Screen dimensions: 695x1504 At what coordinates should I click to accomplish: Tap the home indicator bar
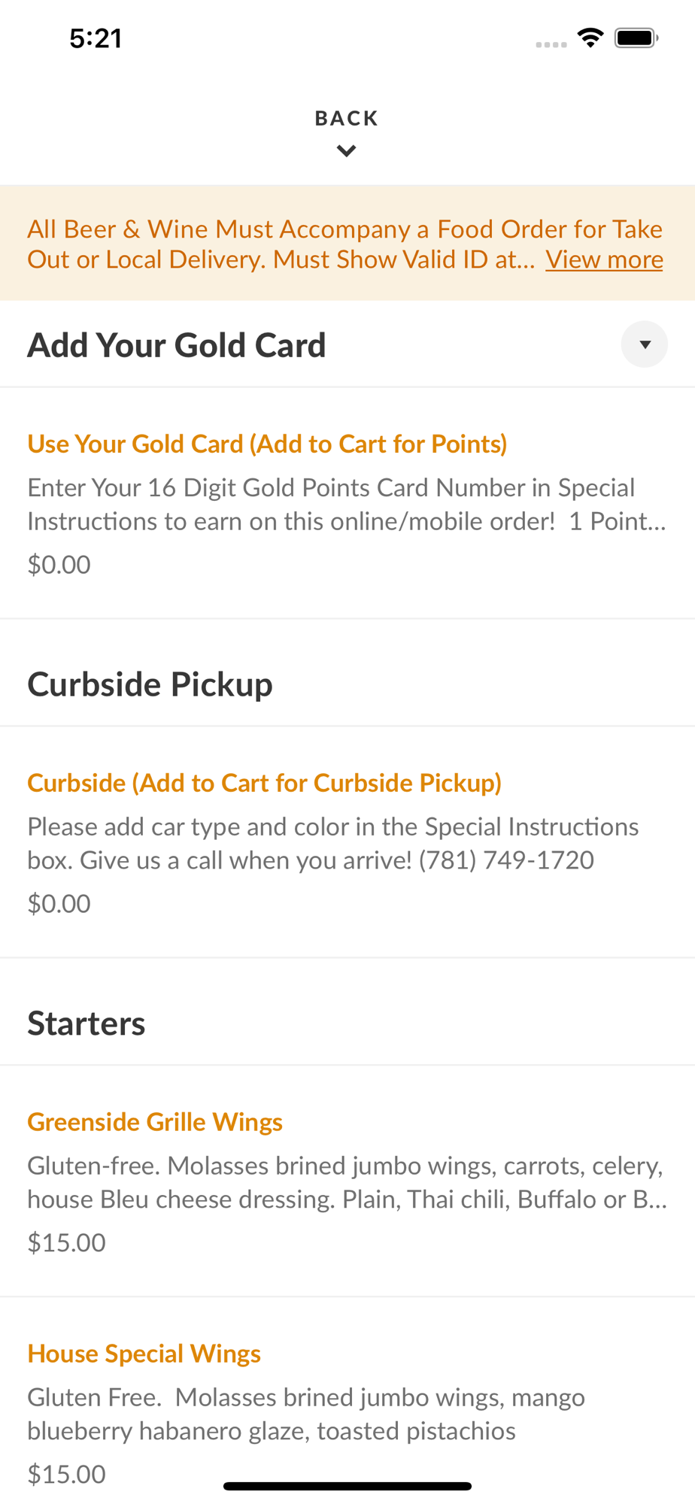[x=347, y=1486]
